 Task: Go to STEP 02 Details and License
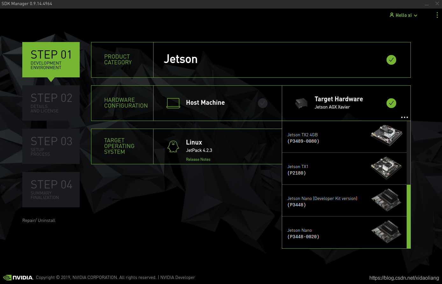(51, 103)
